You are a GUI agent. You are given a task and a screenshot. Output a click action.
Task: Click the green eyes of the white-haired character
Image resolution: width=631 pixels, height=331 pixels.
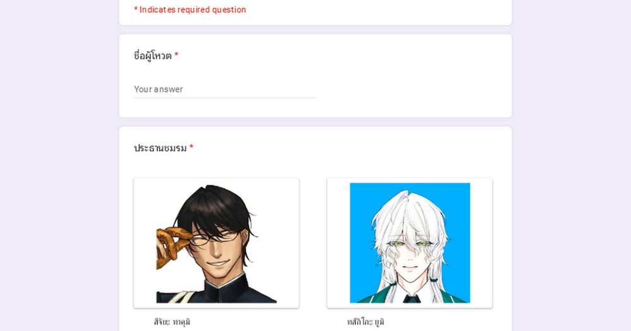[410, 244]
